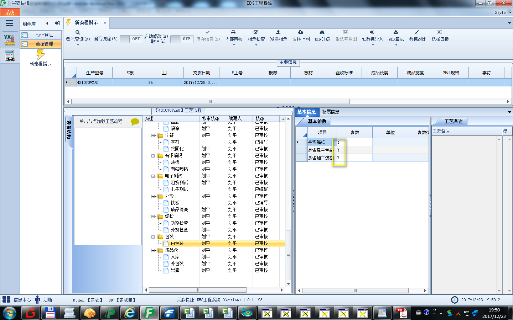Collapse the 有铅喷锡 tree folder
This screenshot has height=320, width=513.
[153, 156]
